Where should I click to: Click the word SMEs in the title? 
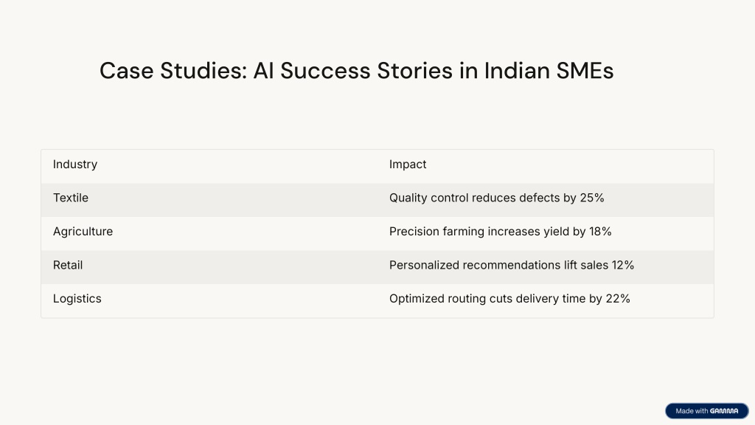[x=585, y=70]
